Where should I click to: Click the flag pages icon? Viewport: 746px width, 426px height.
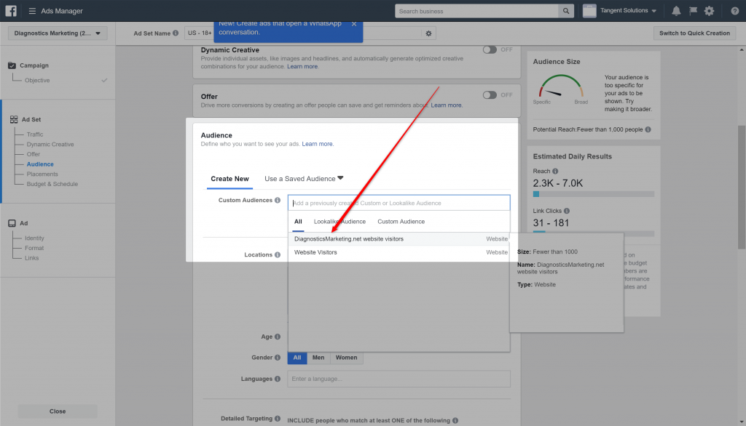[693, 10]
